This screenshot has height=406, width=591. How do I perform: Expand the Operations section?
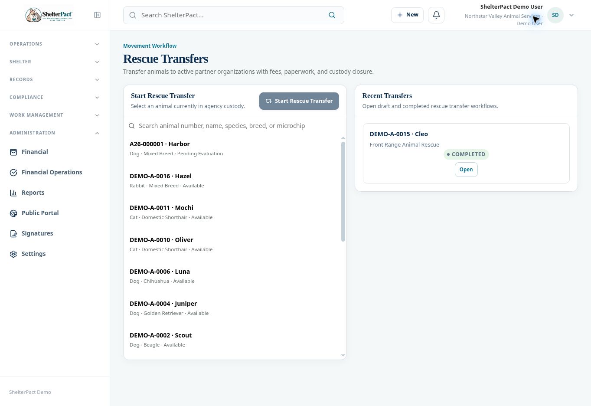[x=55, y=44]
